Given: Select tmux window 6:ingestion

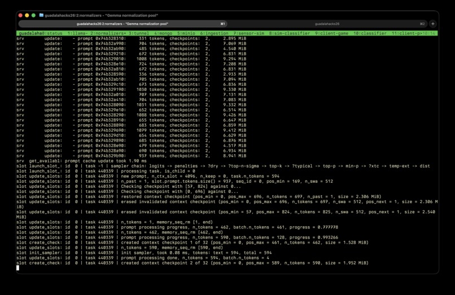Looking at the screenshot, I should [x=214, y=33].
